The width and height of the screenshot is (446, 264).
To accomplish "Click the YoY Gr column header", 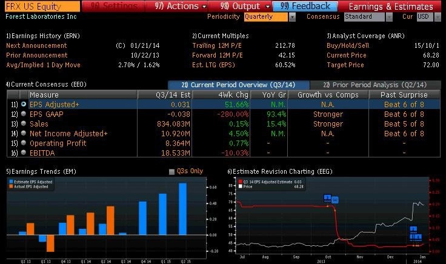I will (269, 94).
